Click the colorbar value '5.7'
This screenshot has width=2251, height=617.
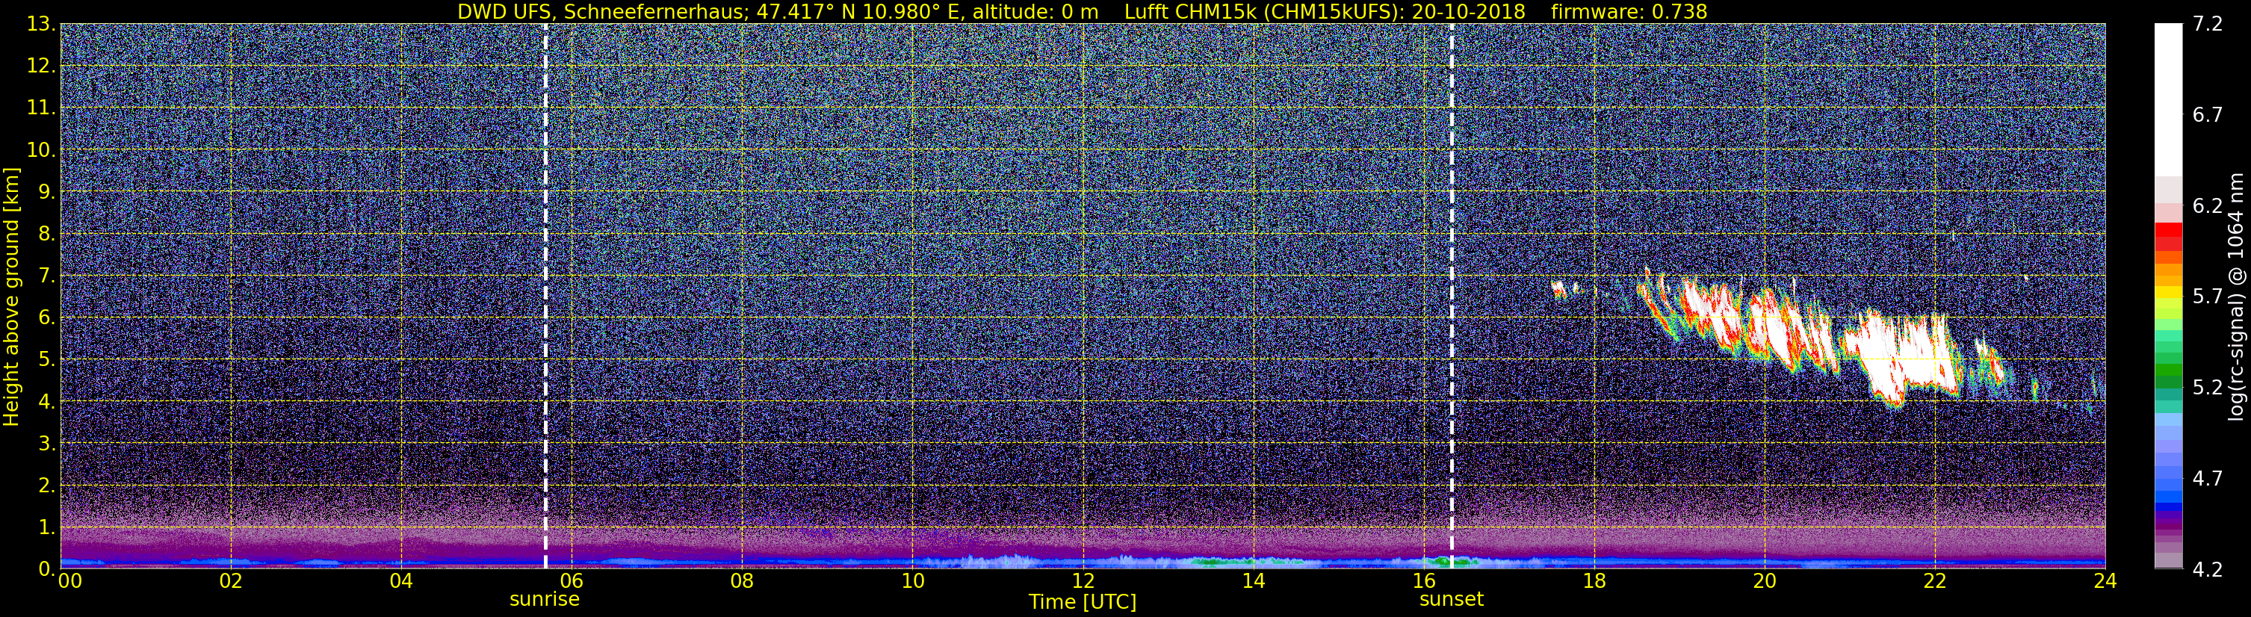click(x=2208, y=297)
